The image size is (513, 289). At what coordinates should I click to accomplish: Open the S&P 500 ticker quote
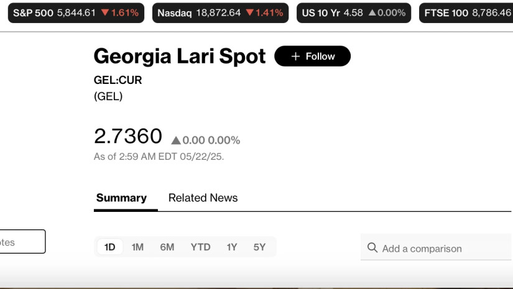(76, 12)
